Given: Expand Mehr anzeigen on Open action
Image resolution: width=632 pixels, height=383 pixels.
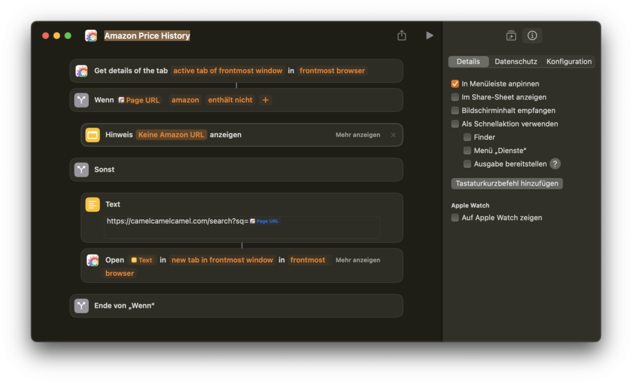Looking at the screenshot, I should coord(358,260).
